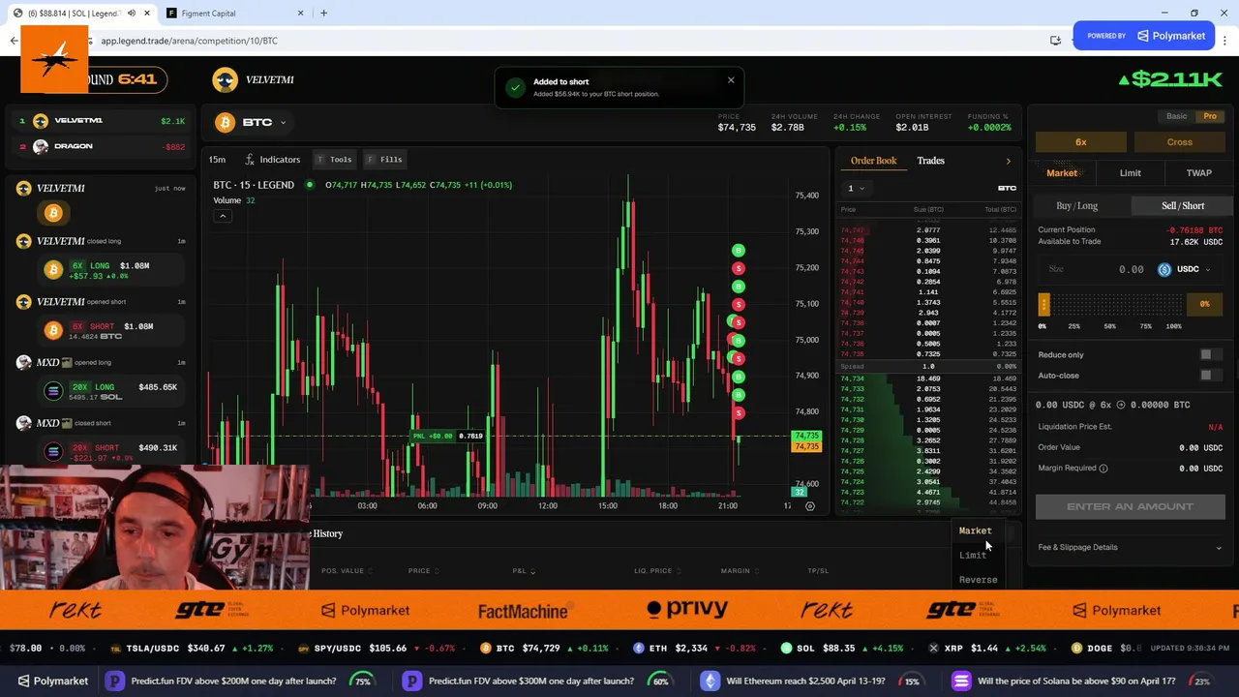Image resolution: width=1239 pixels, height=697 pixels.
Task: Click the order Size input field
Action: pos(1094,269)
